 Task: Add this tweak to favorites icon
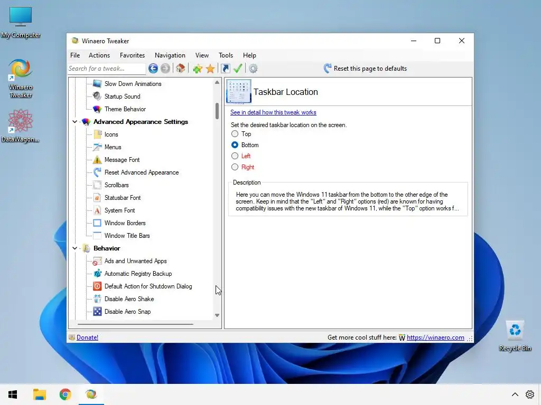pyautogui.click(x=198, y=69)
